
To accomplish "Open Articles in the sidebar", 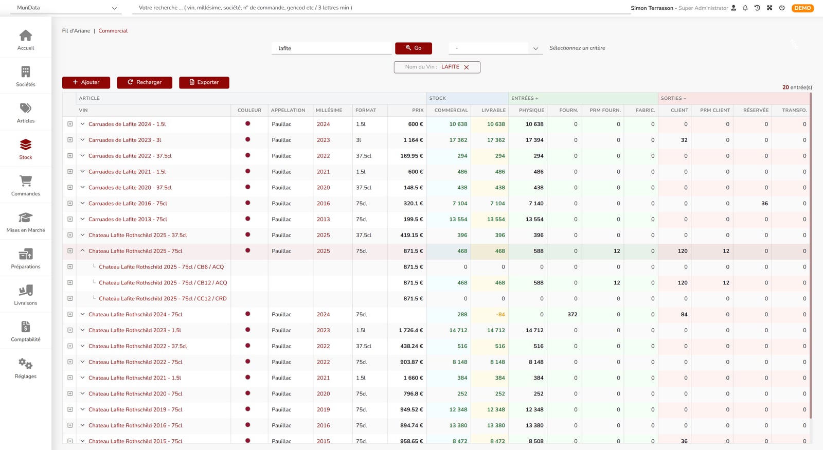I will tap(26, 113).
